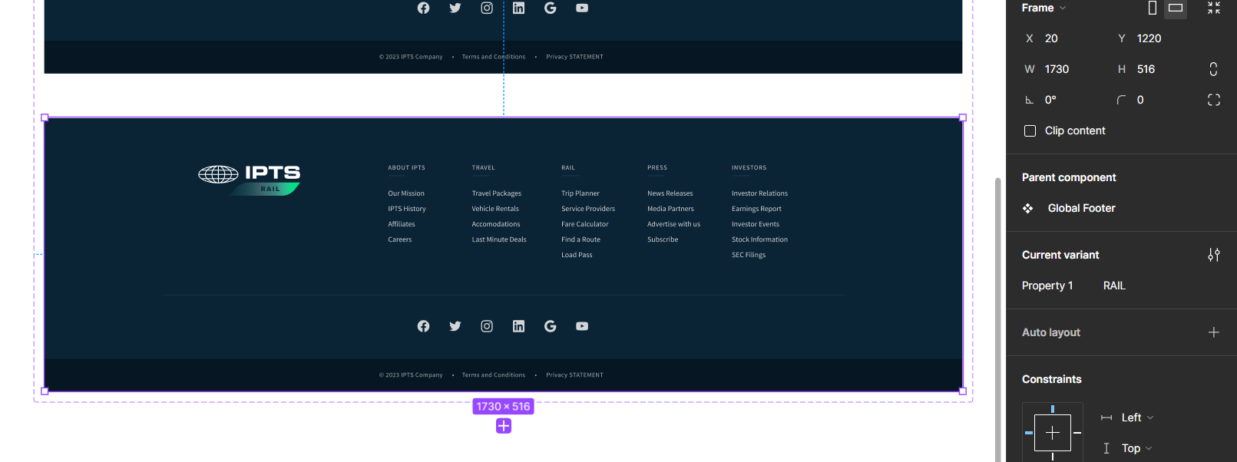
Task: Open the variant properties adjust icon
Action: coord(1214,255)
